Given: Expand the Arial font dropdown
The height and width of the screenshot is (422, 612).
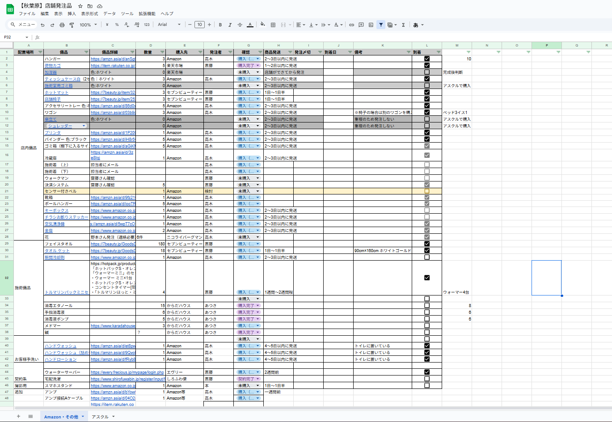Looking at the screenshot, I should [169, 25].
